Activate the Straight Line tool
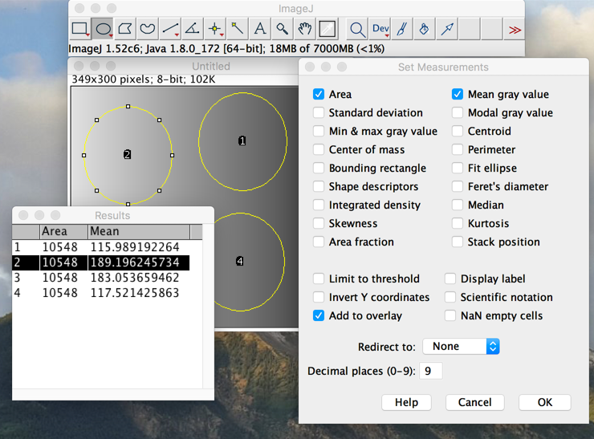The width and height of the screenshot is (594, 439). 170,29
